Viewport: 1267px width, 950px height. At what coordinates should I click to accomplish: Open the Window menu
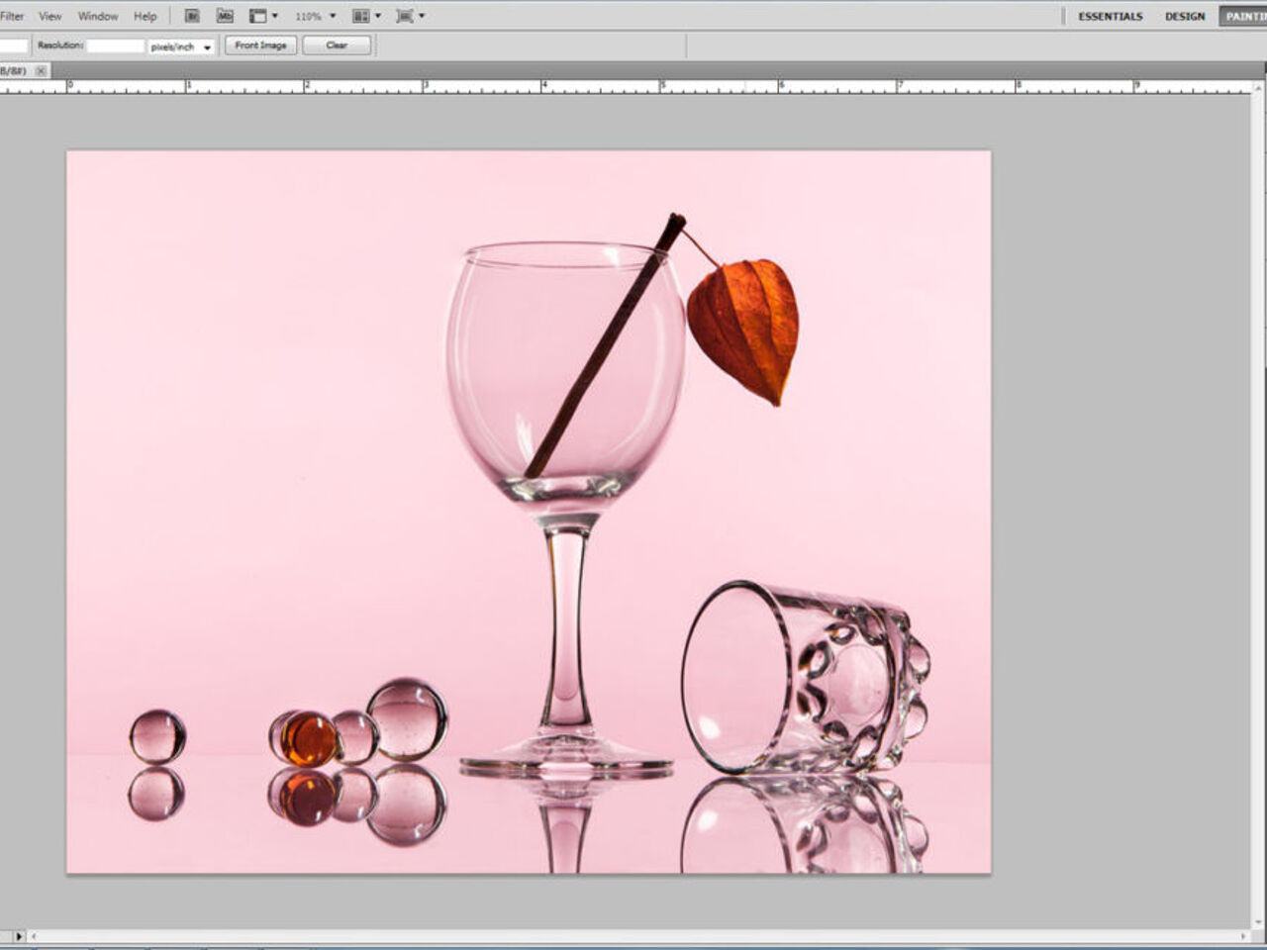(97, 16)
